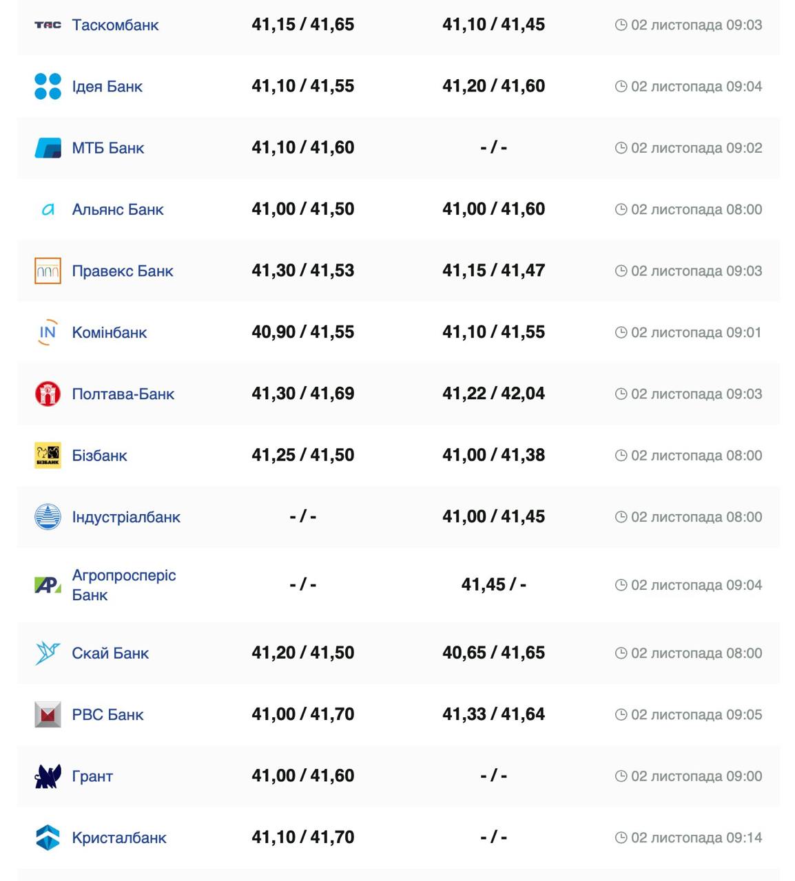Click Комінбанк rate 40,90 / 41,55
The image size is (795, 881).
[x=303, y=332]
